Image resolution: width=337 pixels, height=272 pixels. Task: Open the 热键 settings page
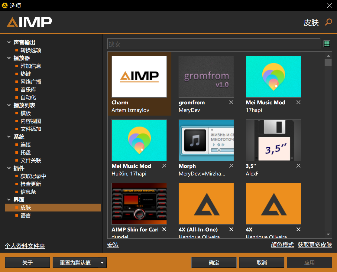tap(26, 74)
